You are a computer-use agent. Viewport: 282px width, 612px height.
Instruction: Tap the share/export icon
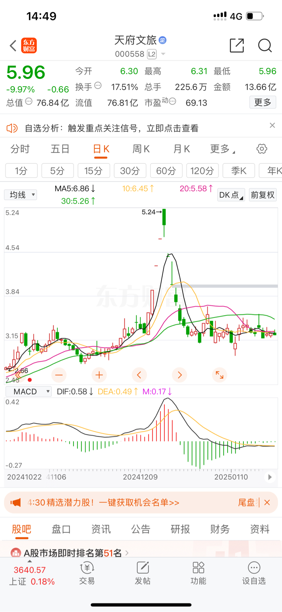(x=237, y=45)
